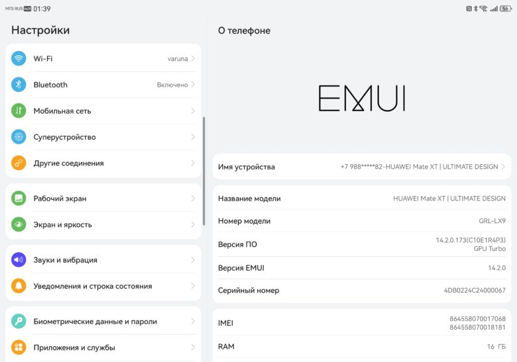Tap the battery indicator in status bar
This screenshot has width=517, height=362.
coord(506,9)
